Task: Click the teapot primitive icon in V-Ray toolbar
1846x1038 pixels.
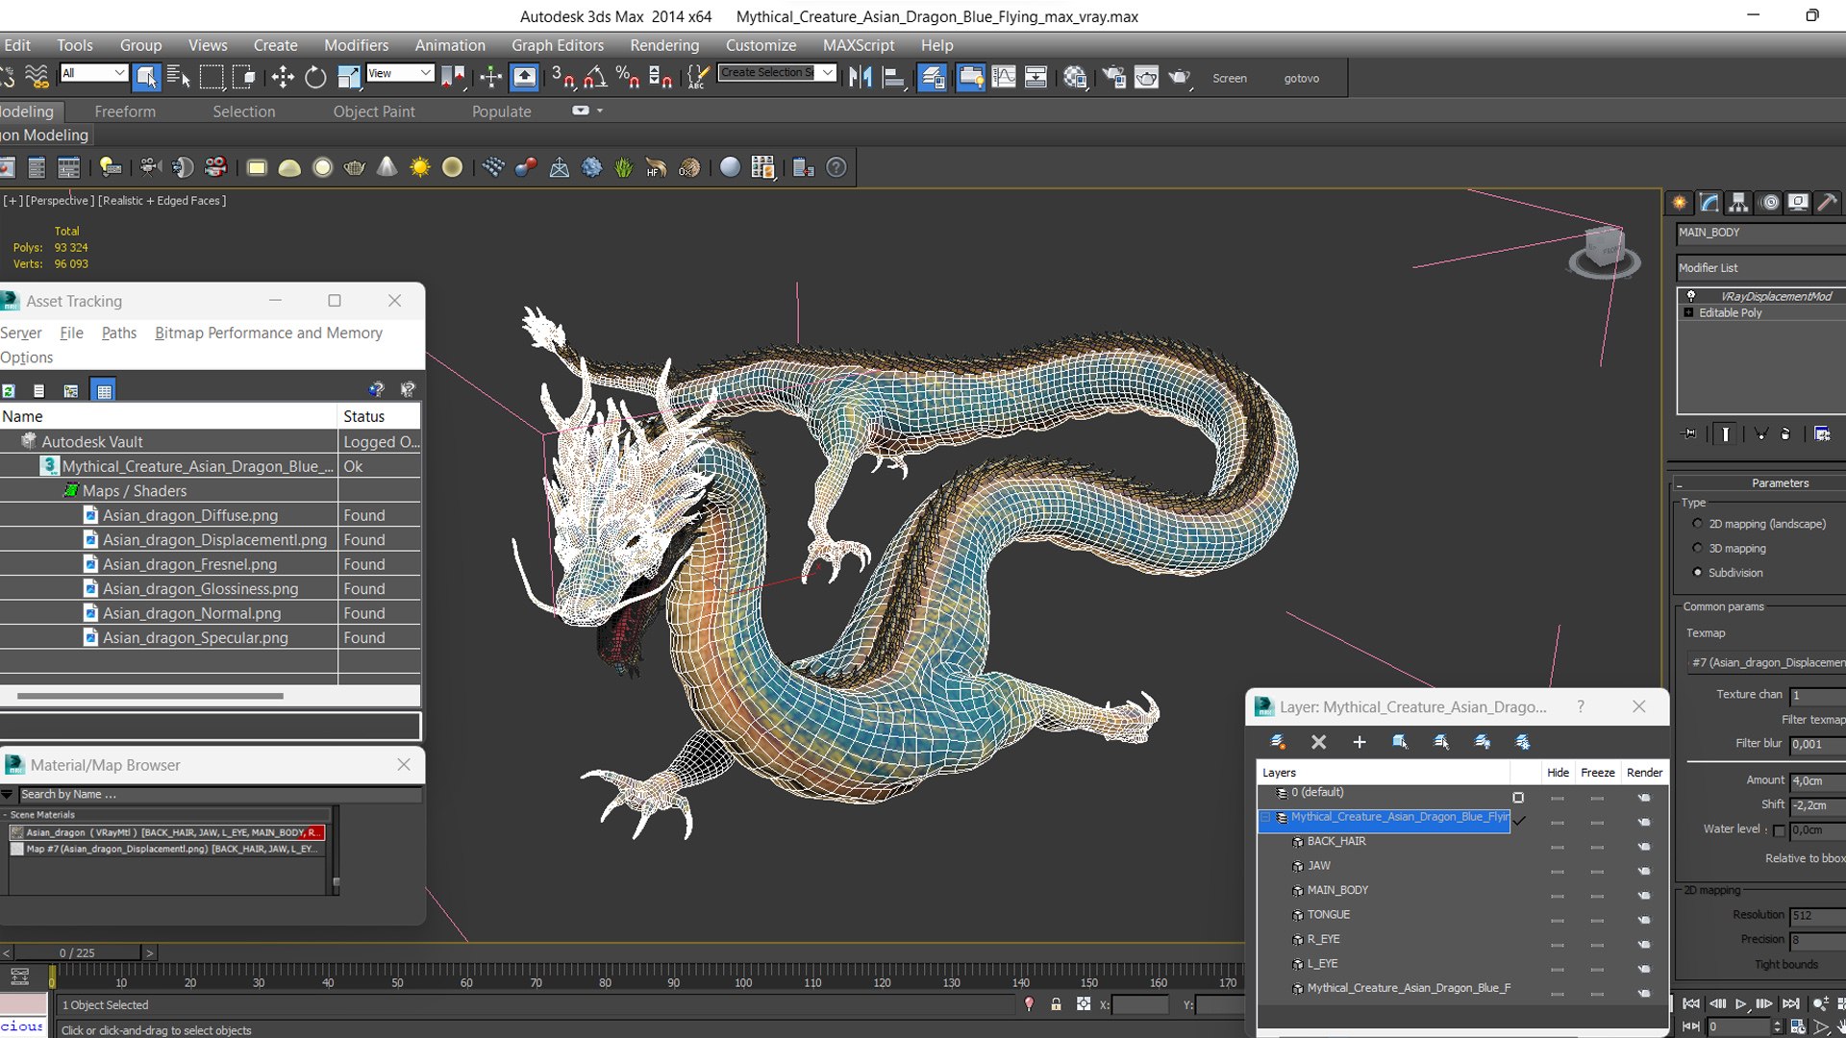Action: point(354,167)
